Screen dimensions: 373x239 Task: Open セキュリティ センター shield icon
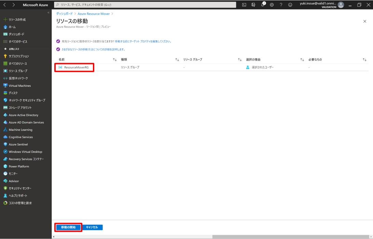pos(5,188)
